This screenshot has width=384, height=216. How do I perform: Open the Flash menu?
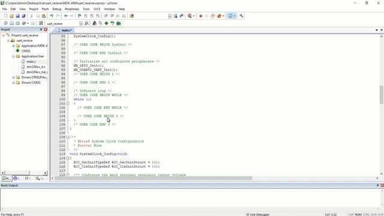coord(45,9)
